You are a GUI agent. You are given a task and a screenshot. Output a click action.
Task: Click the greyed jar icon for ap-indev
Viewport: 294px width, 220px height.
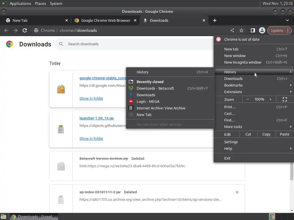tap(61, 200)
